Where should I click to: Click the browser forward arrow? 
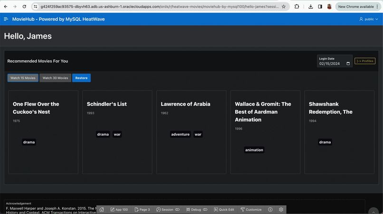click(15, 7)
